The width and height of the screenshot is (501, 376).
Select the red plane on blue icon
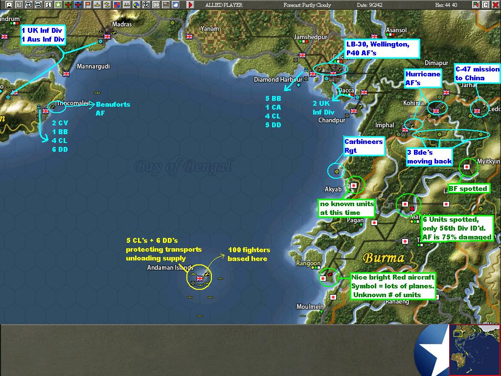point(78,4)
